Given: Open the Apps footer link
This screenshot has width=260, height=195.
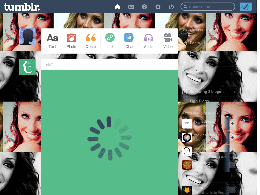Looking at the screenshot, I should pos(201,157).
